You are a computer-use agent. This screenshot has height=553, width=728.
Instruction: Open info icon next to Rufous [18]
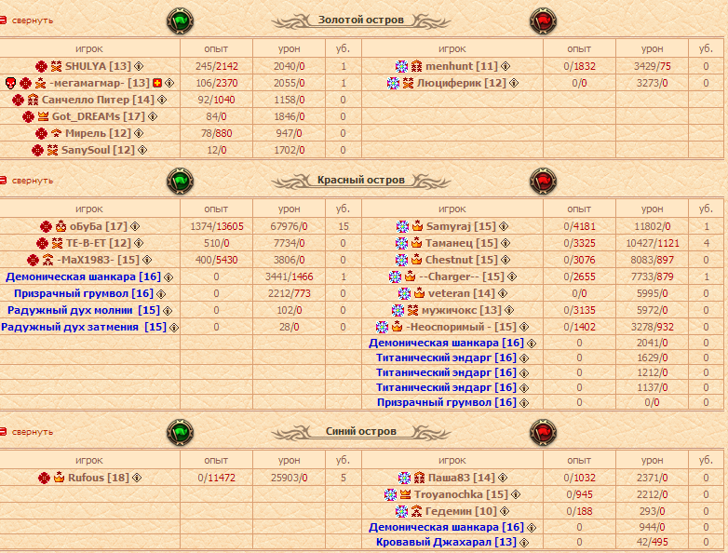click(137, 478)
